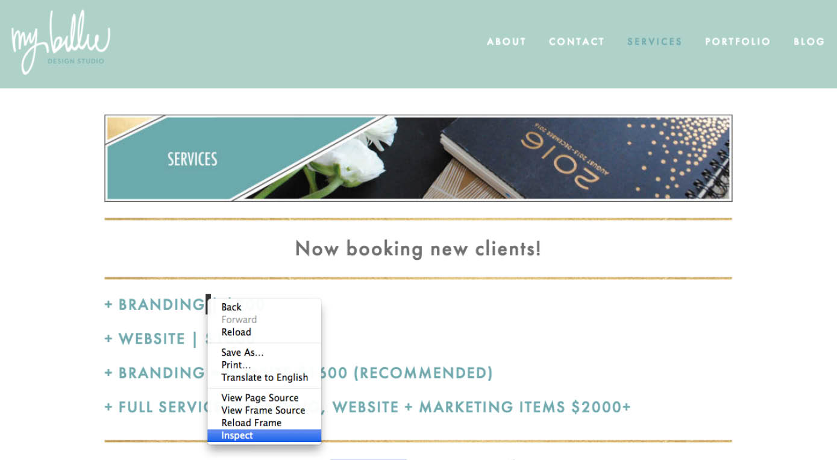Click the Services banner image

click(x=418, y=158)
